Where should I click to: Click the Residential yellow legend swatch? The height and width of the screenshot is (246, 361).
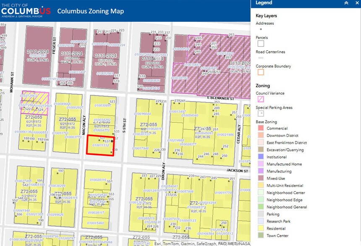[x=261, y=229]
